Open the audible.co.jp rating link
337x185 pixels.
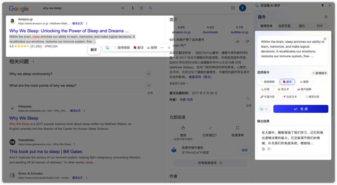pyautogui.click(x=239, y=32)
